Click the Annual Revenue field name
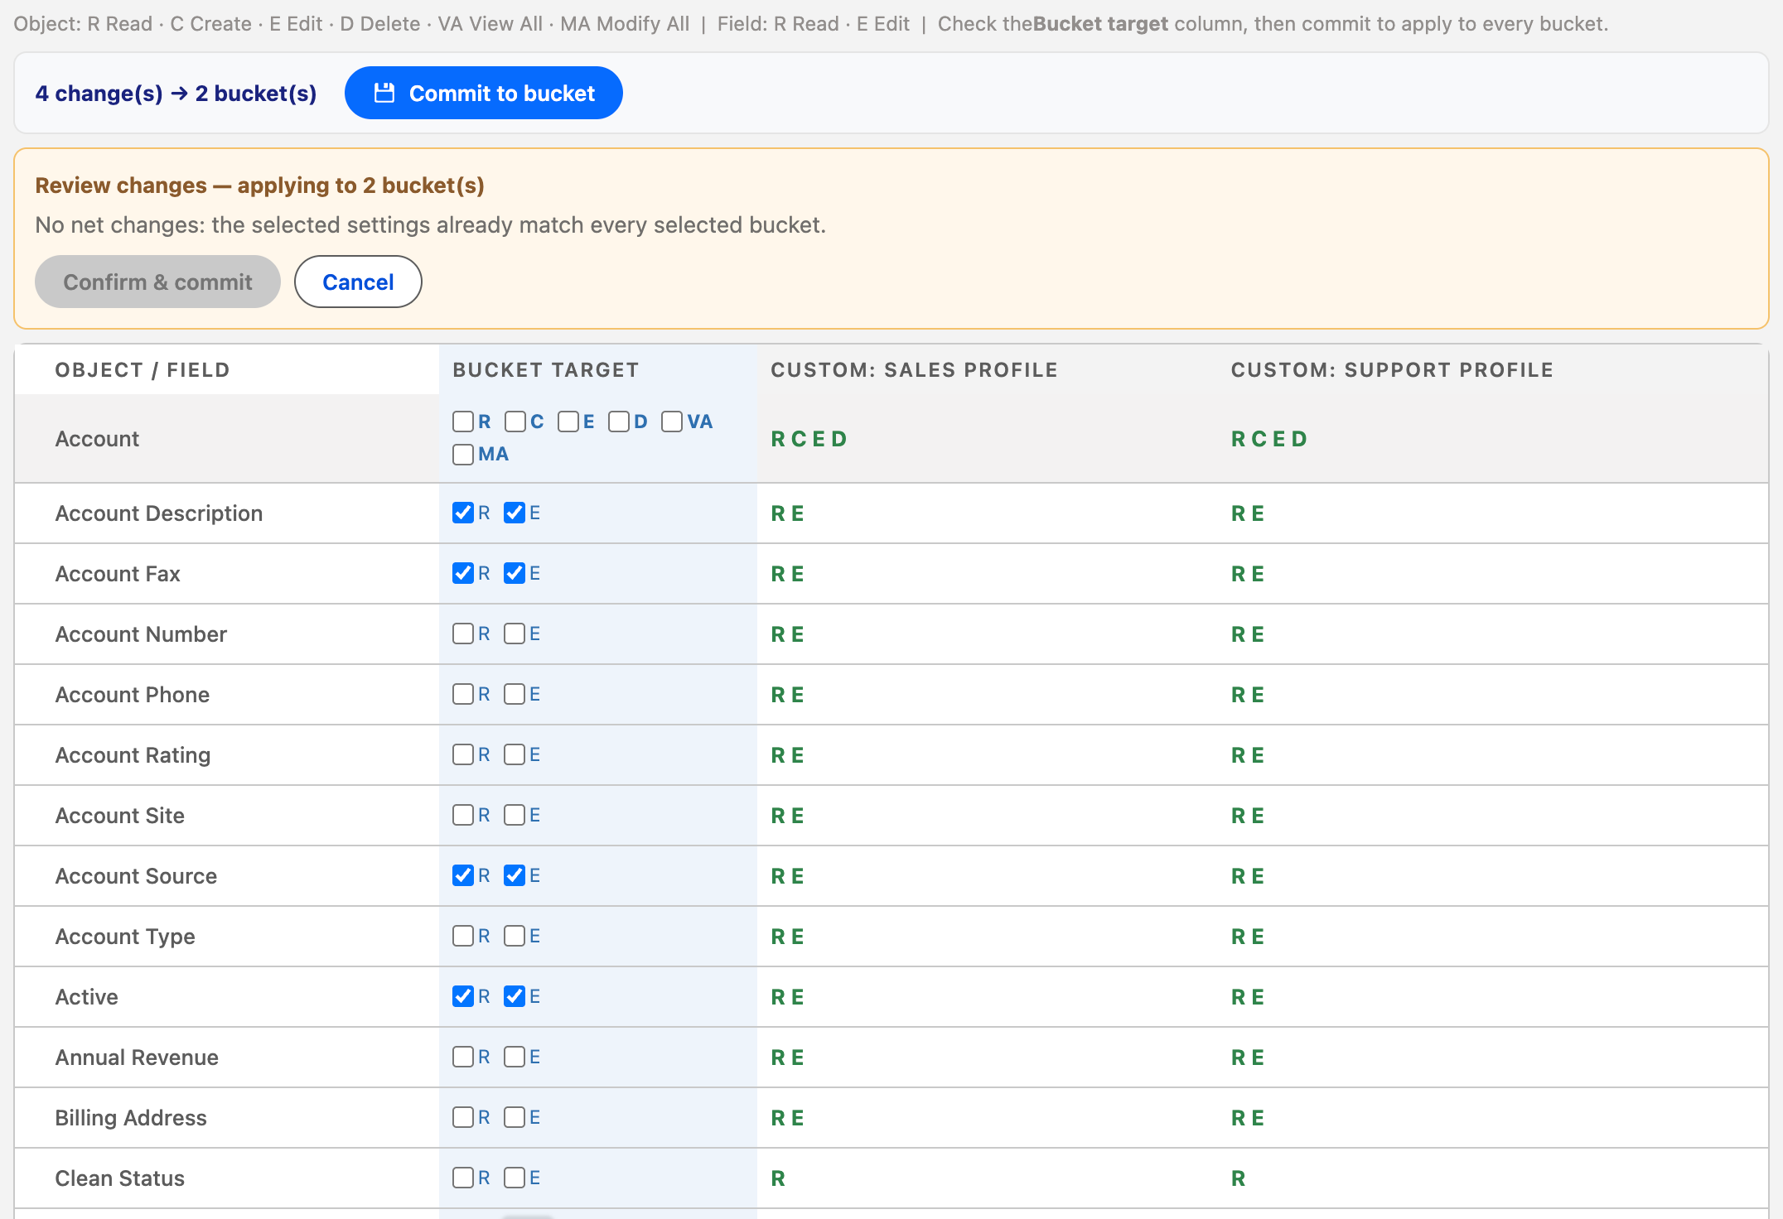 [x=137, y=1058]
